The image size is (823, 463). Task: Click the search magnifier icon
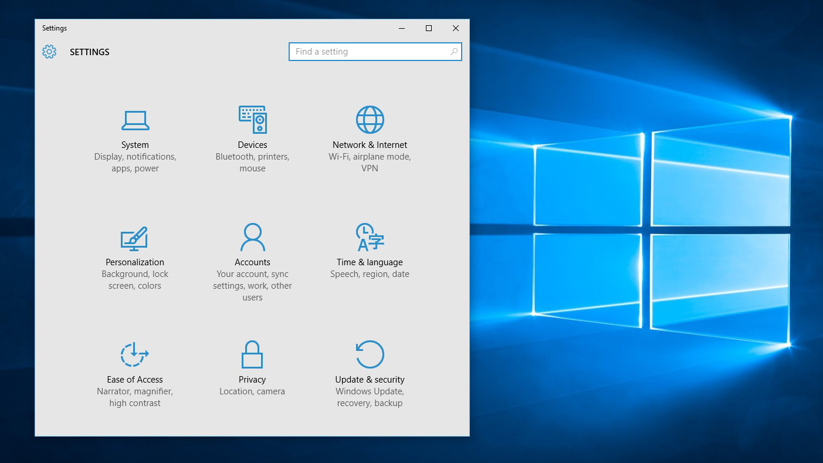point(454,52)
